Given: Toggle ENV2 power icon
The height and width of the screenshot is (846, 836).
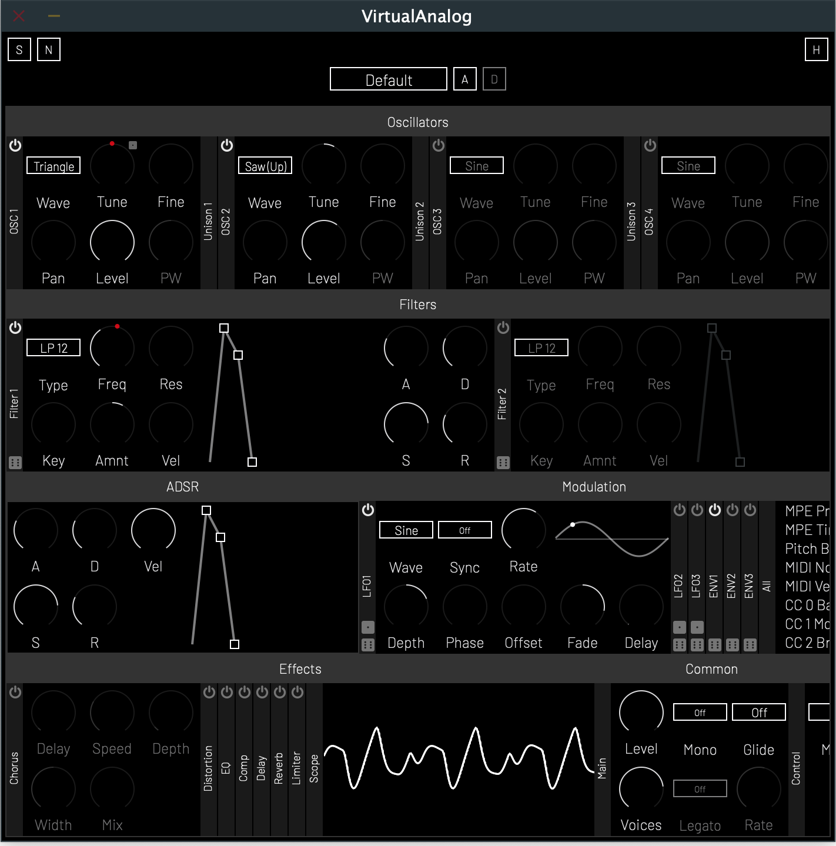Looking at the screenshot, I should [733, 510].
